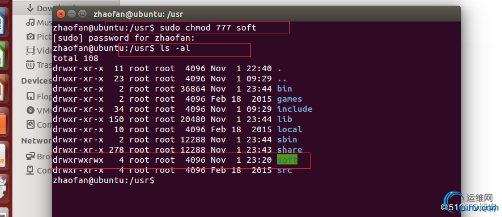Screen dimensions: 502x217
Task: Click the 'local' directory name
Action: (x=290, y=129)
